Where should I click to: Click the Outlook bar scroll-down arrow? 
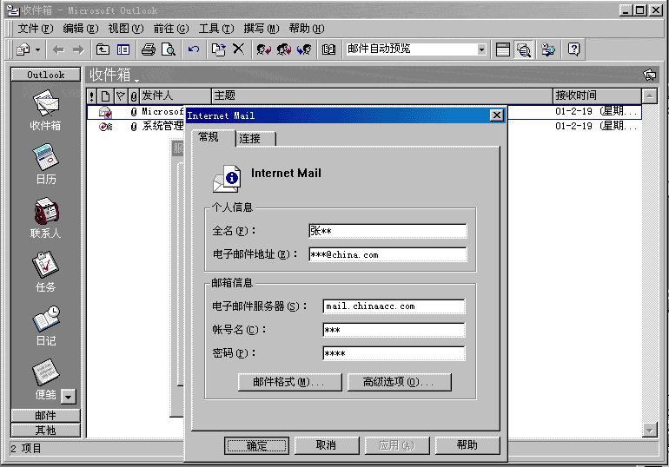click(69, 397)
